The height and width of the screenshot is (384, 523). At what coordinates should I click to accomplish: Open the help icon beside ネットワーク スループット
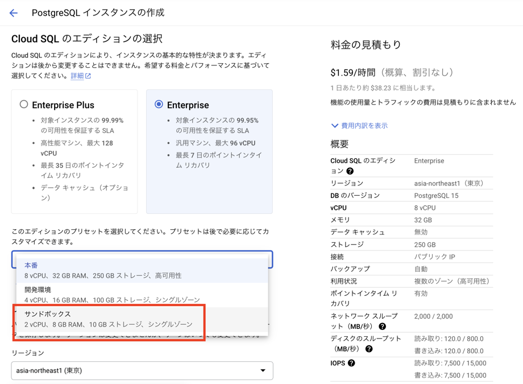383,327
